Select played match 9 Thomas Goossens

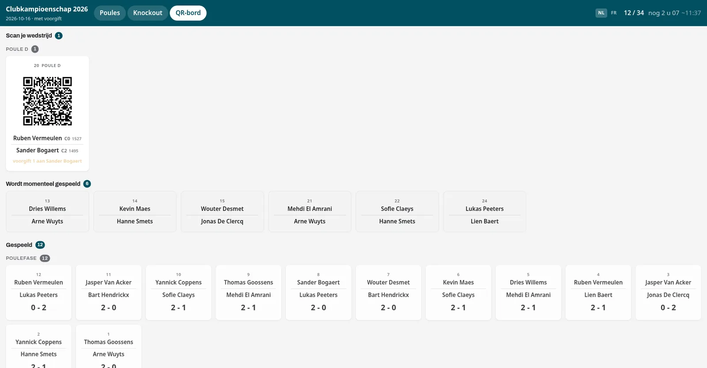248,292
